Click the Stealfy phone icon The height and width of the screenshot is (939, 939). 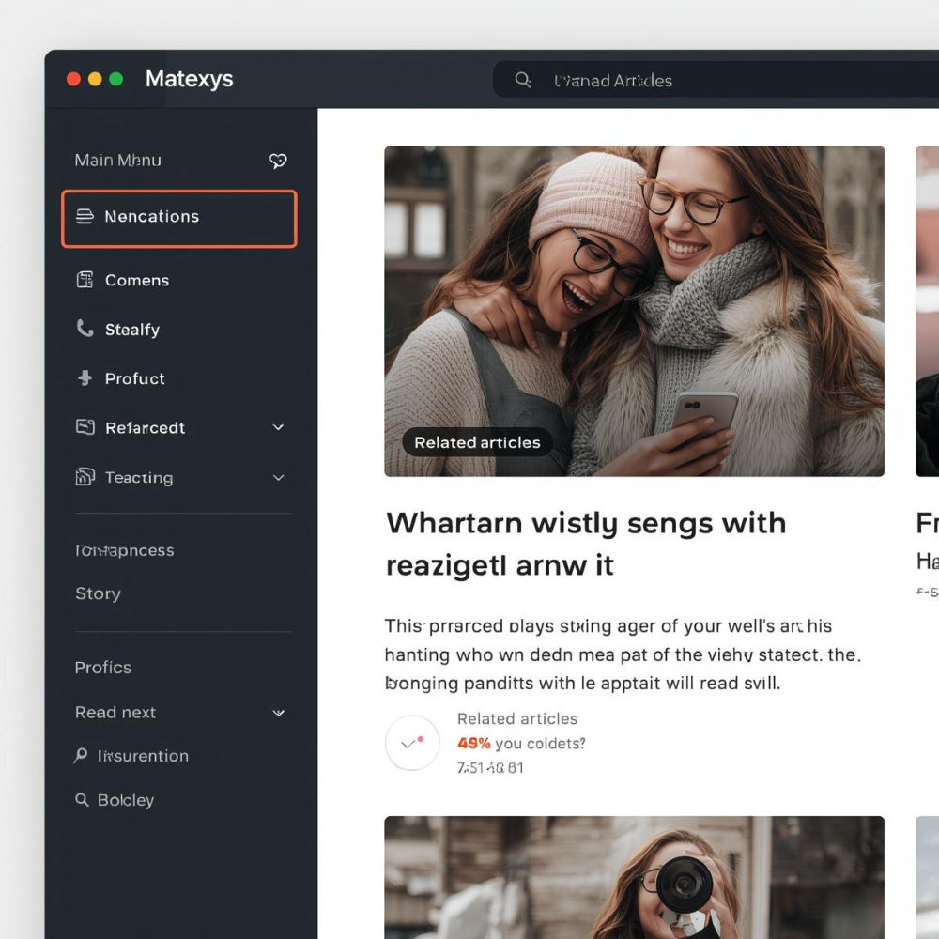click(x=85, y=329)
